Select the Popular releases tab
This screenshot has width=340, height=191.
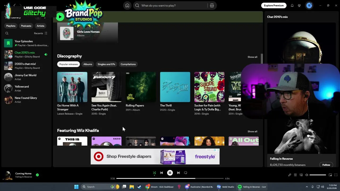[69, 64]
